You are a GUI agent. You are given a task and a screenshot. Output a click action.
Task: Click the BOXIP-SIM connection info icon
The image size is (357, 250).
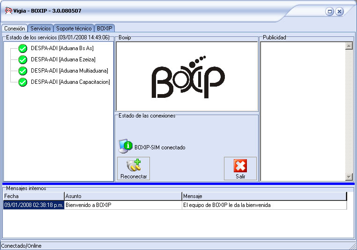(x=125, y=147)
